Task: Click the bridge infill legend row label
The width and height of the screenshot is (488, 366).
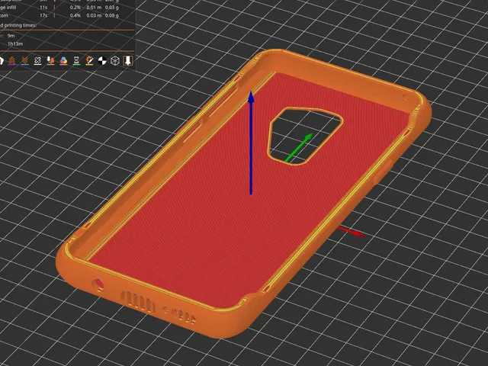Action: pyautogui.click(x=8, y=7)
